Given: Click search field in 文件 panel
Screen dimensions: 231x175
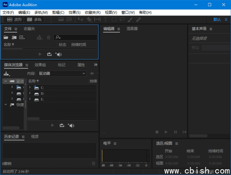Looking at the screenshot, I should [75, 37].
